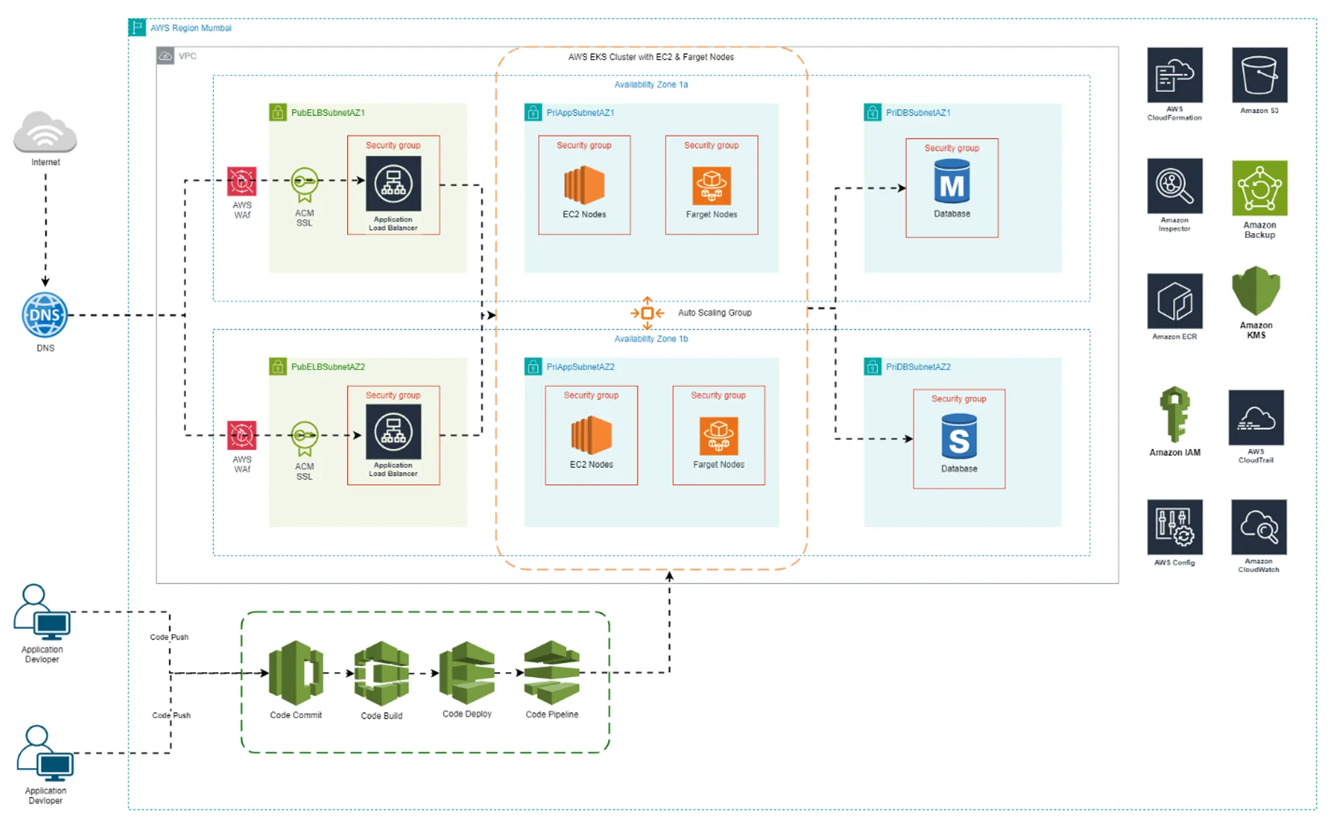Click the 'PubELBSubnetAZ2' label
The image size is (1338, 838).
[328, 367]
